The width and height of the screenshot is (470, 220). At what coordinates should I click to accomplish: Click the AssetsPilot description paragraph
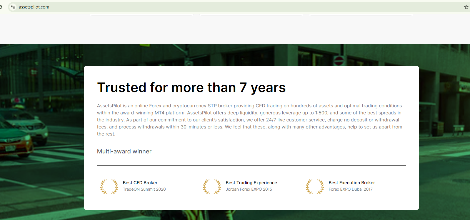(250, 120)
